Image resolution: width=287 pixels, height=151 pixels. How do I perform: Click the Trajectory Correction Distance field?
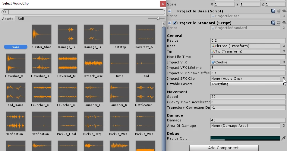pos(248,108)
